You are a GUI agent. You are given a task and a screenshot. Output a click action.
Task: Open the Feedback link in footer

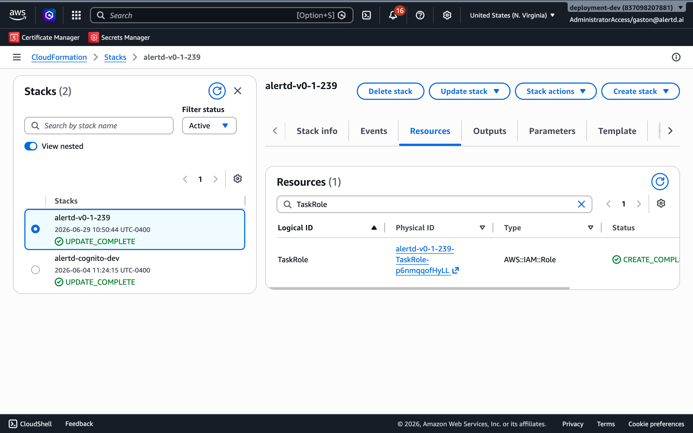79,424
